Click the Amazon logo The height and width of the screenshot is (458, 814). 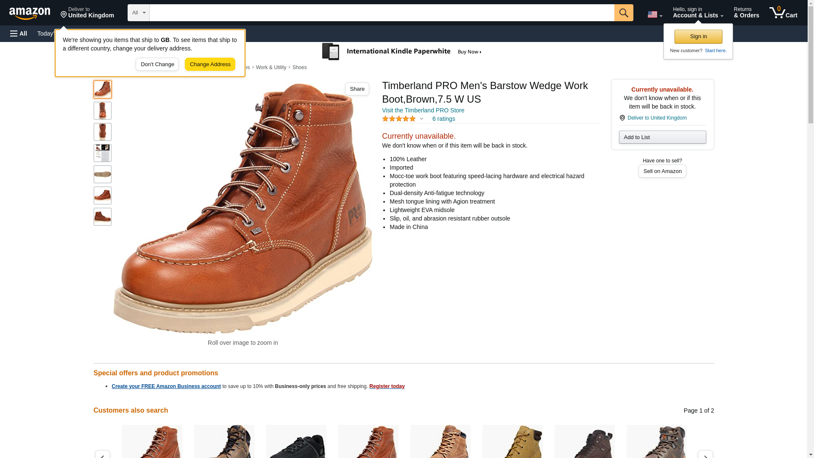30,13
